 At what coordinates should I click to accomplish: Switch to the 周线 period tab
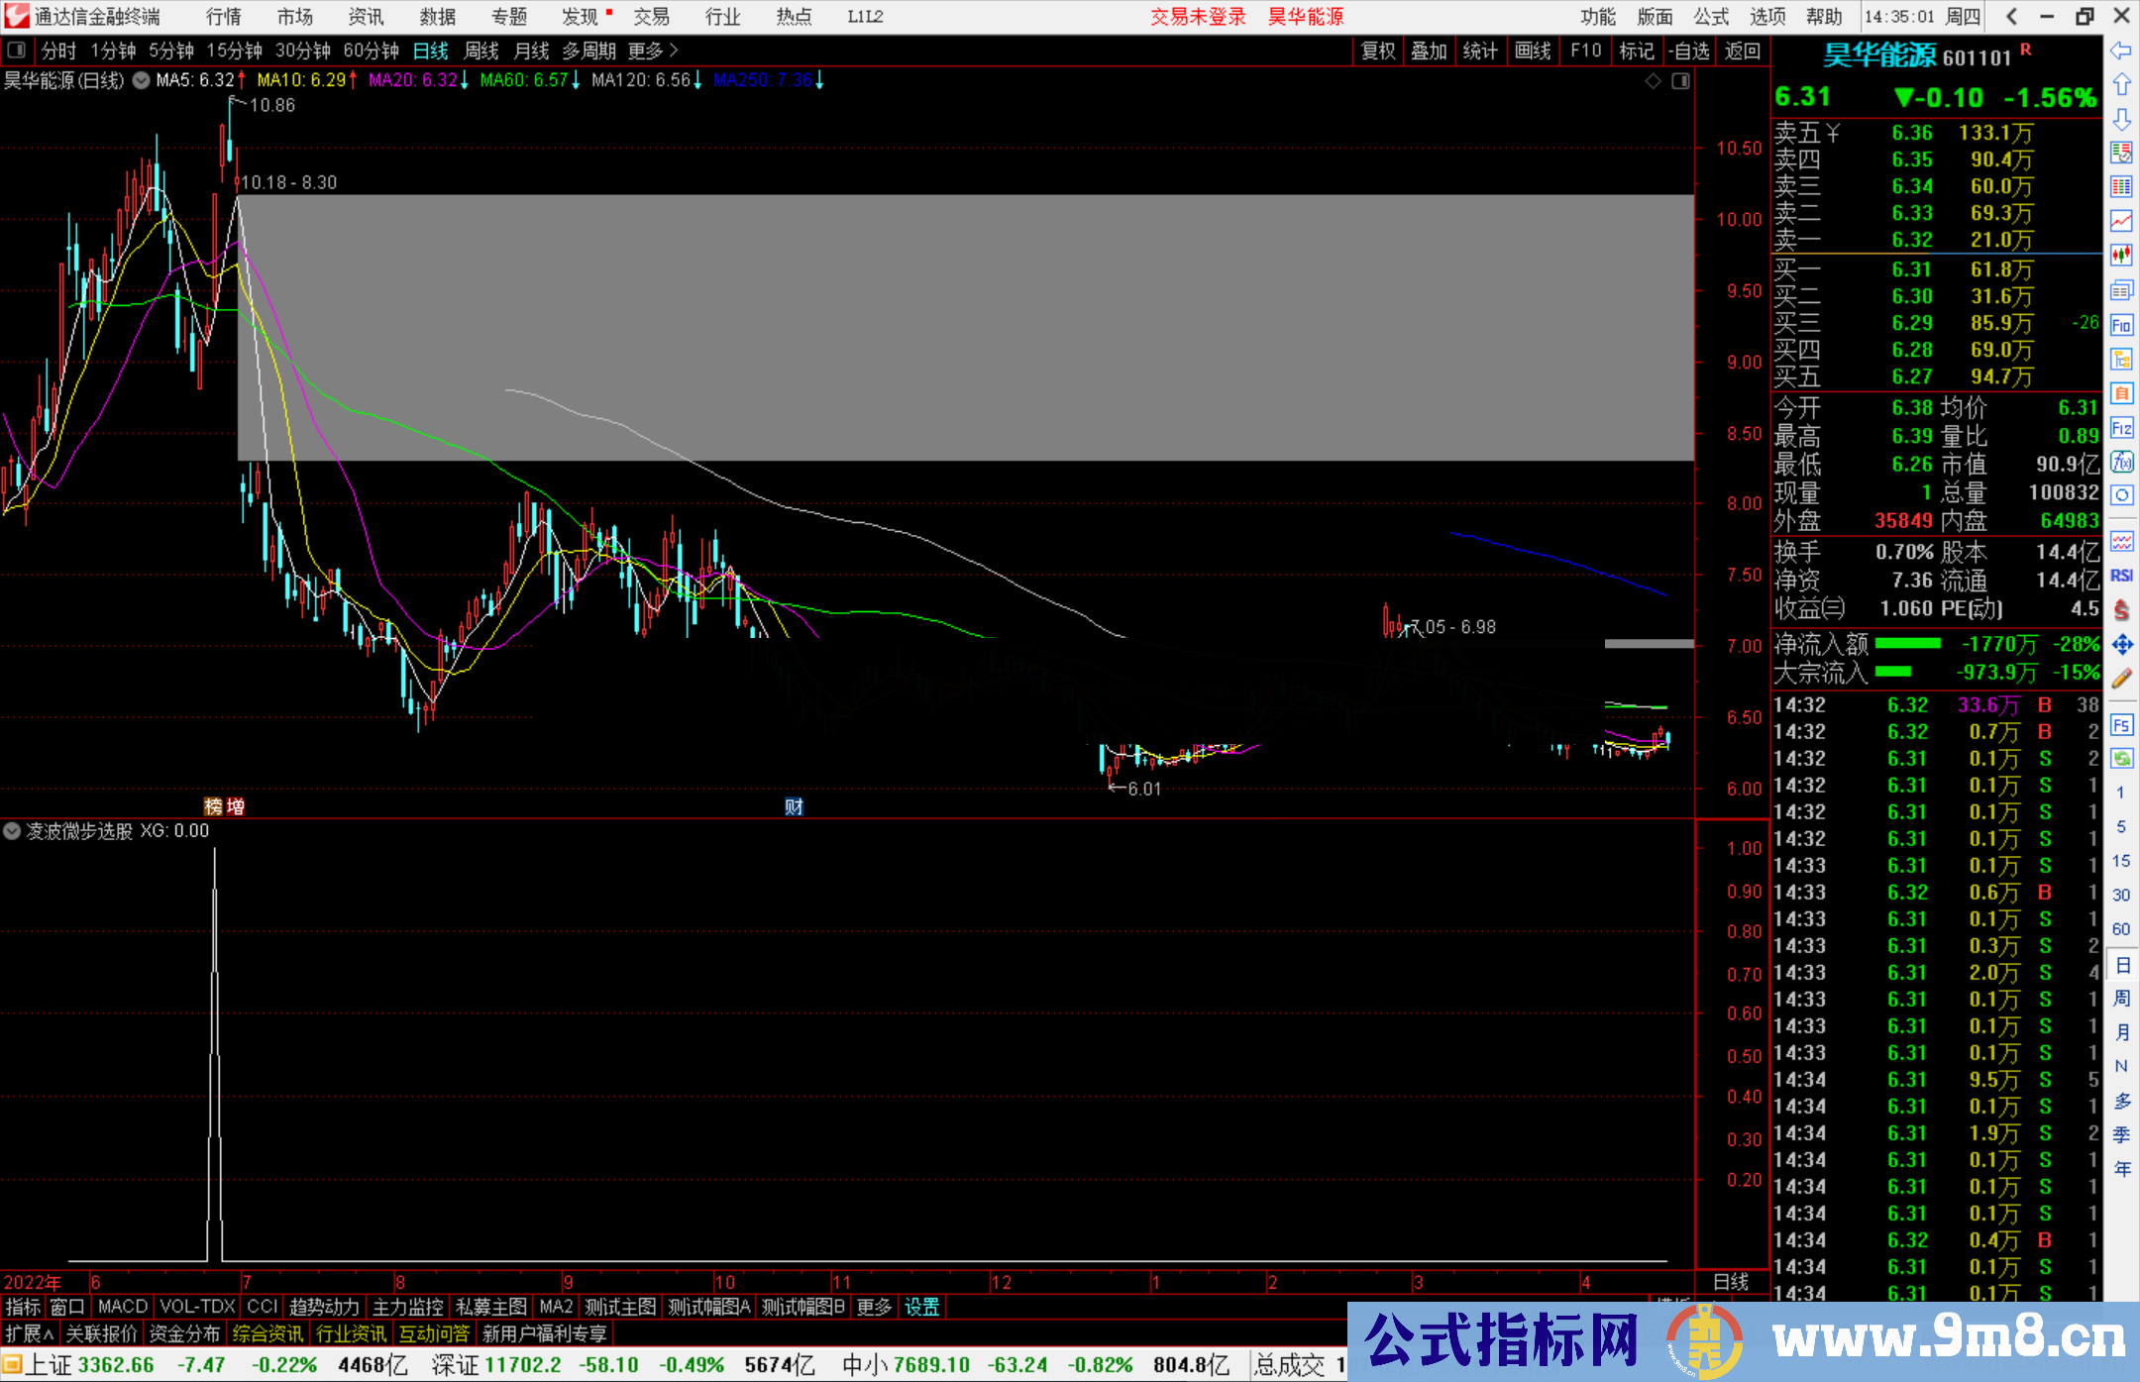[481, 51]
